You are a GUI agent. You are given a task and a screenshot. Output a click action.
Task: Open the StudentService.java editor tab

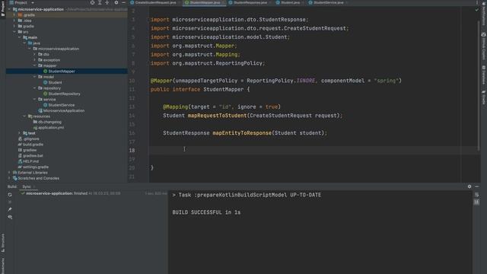(328, 2)
